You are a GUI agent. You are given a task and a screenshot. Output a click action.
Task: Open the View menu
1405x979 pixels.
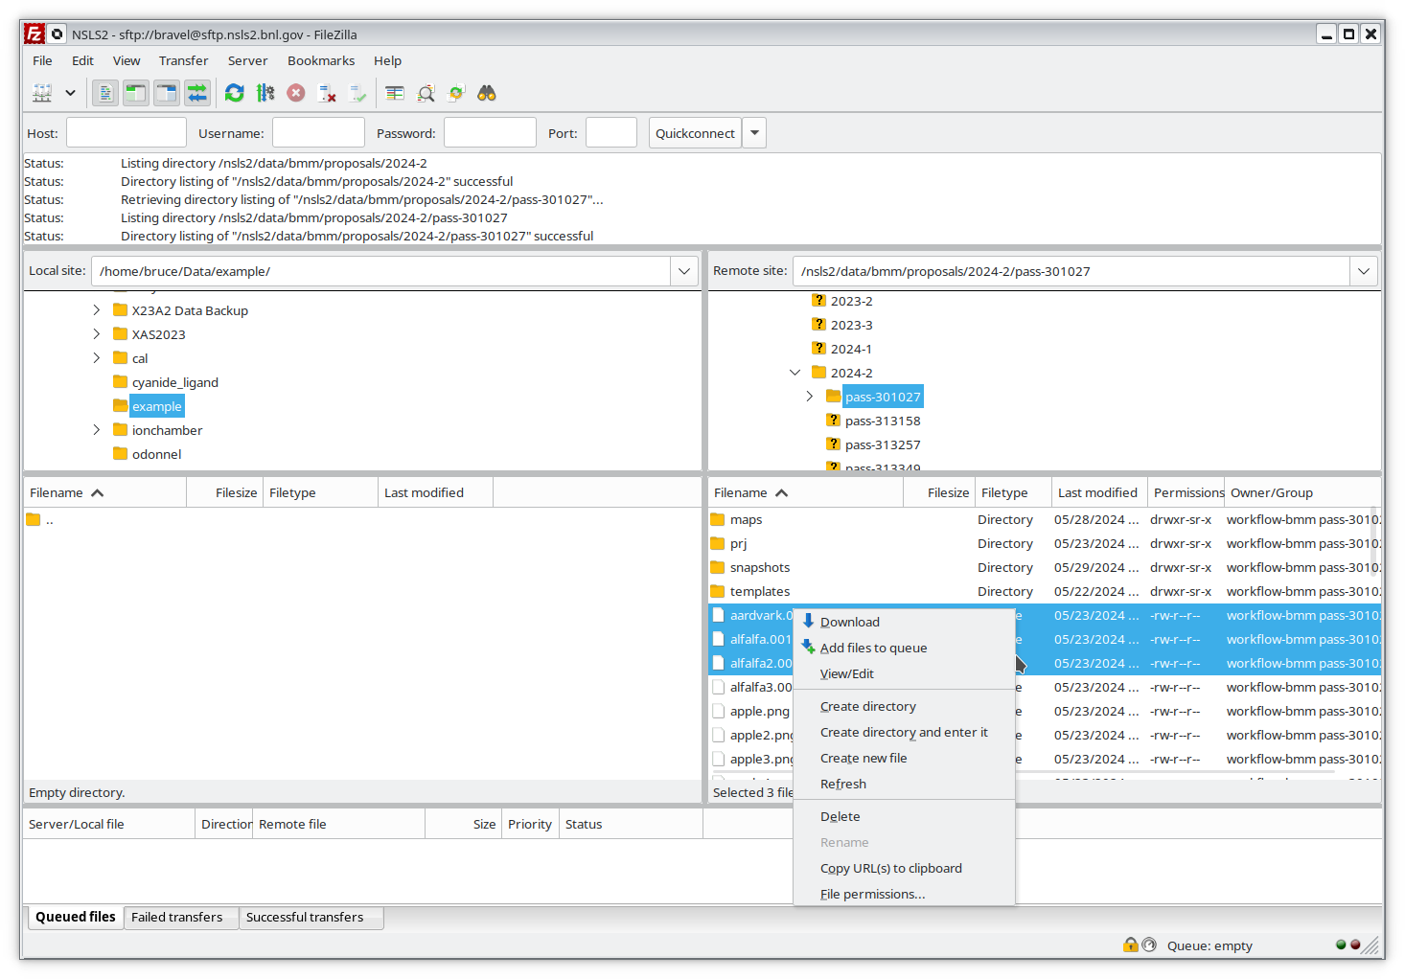coord(127,60)
